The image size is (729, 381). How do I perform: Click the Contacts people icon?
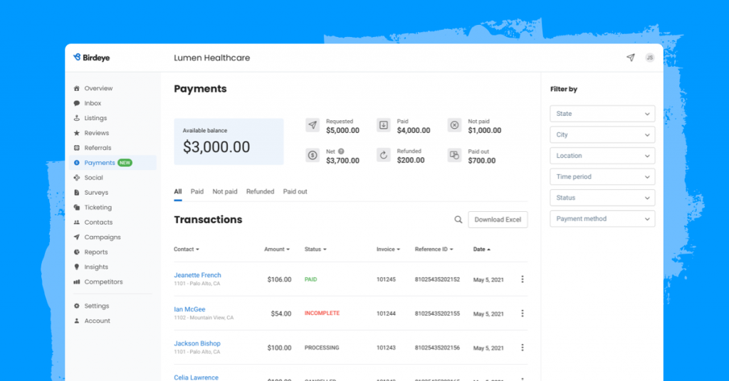[x=77, y=222]
